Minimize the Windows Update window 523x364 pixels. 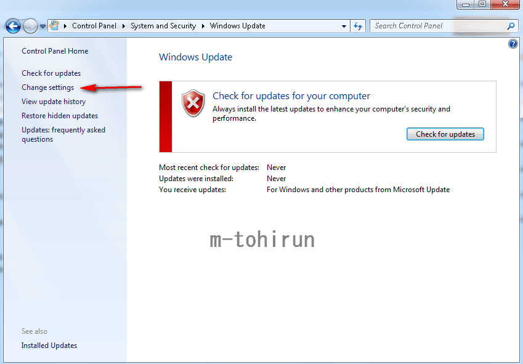pyautogui.click(x=466, y=4)
